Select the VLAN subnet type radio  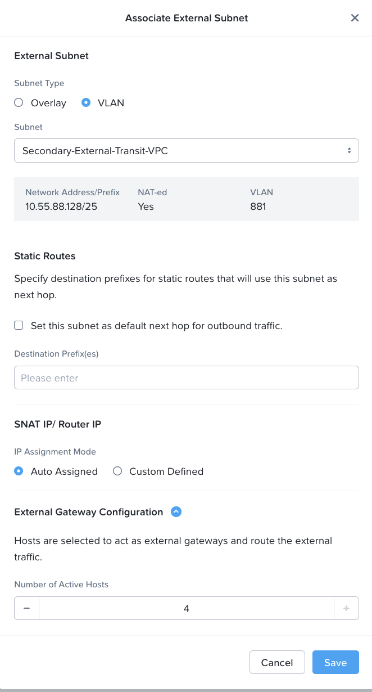86,103
